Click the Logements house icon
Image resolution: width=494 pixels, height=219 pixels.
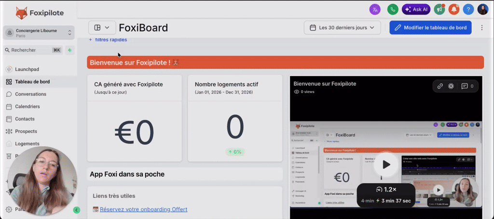pyautogui.click(x=9, y=144)
